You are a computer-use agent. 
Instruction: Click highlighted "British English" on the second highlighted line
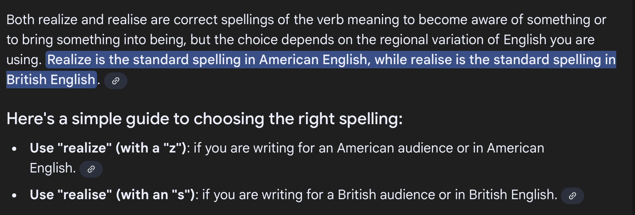[51, 80]
